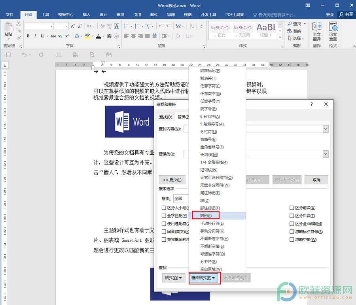Click the Cancel button in dialog
This screenshot has width=356, height=305.
coord(316,180)
